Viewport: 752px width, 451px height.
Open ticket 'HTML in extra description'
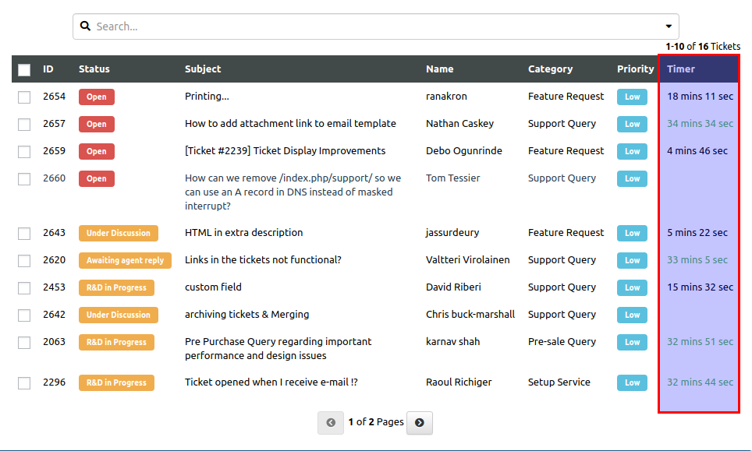pyautogui.click(x=243, y=233)
